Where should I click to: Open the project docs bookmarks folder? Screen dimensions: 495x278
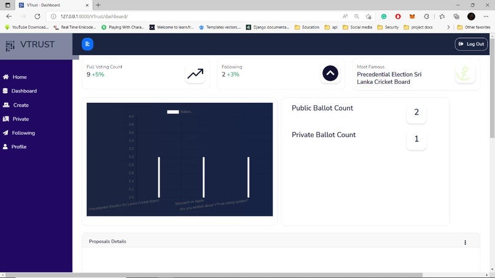[x=418, y=28]
